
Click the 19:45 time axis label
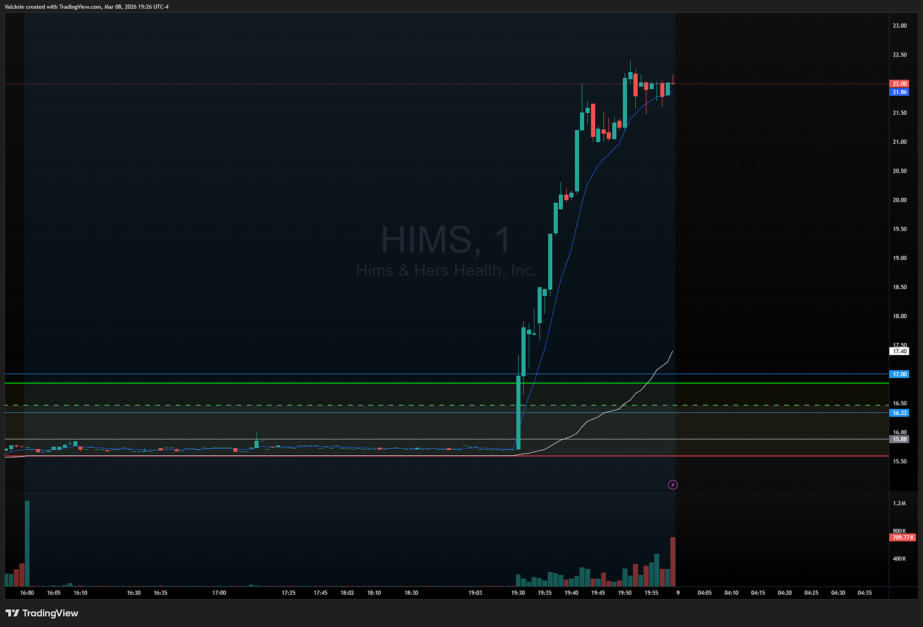598,593
